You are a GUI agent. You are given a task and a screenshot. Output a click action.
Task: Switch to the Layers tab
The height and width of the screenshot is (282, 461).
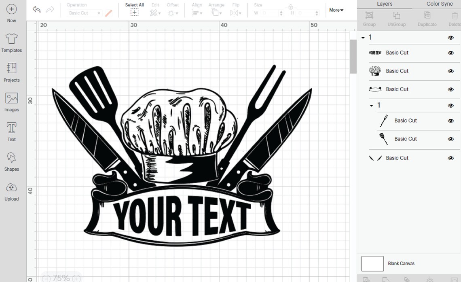coord(385,4)
